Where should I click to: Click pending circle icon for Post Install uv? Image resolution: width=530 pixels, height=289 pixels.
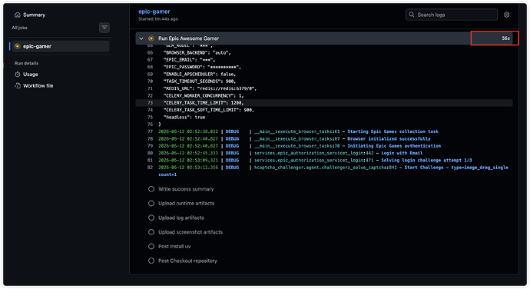(x=151, y=247)
